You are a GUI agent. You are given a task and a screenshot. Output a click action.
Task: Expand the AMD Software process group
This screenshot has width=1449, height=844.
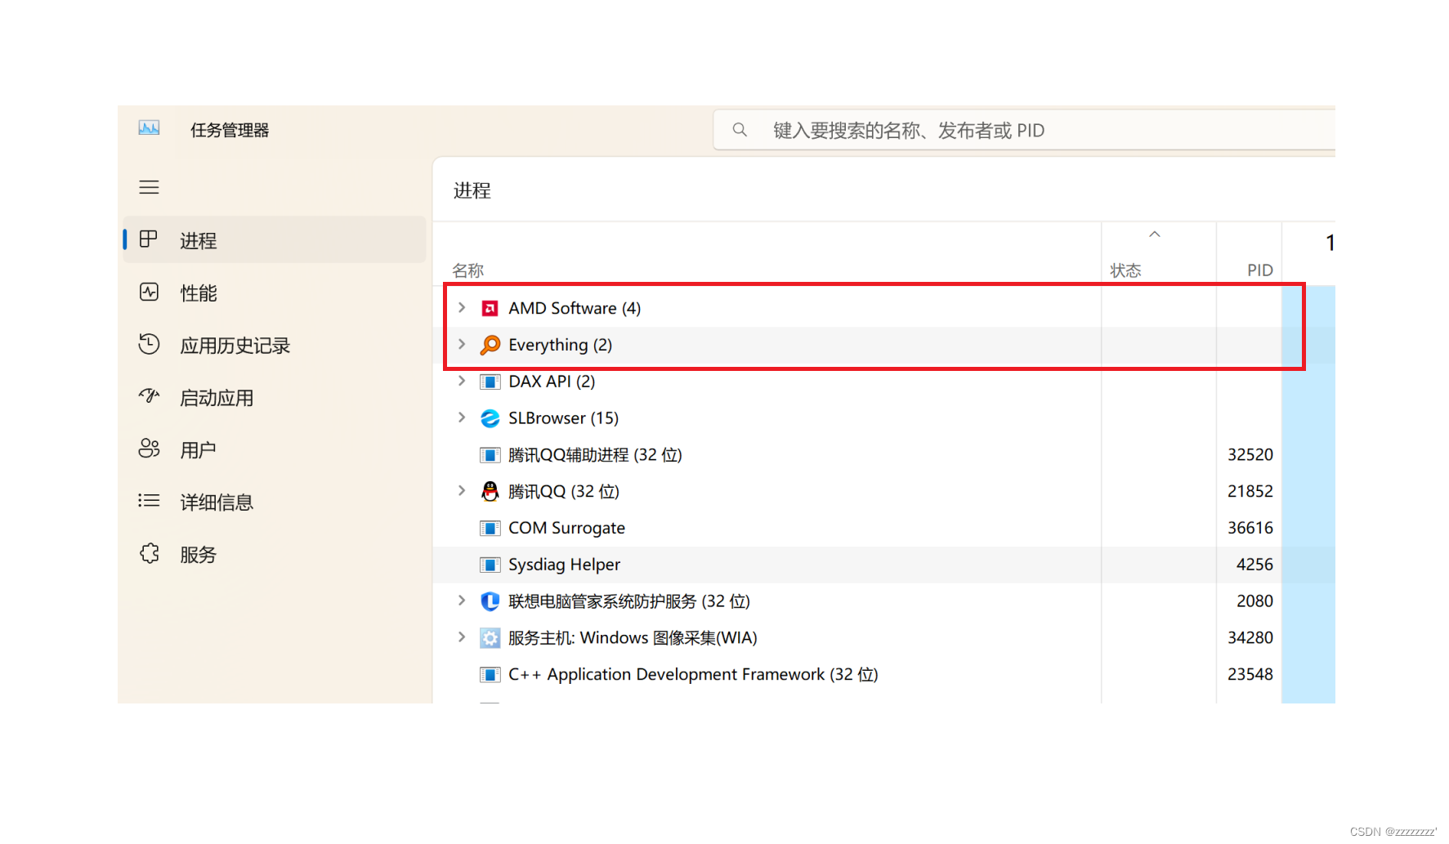462,307
